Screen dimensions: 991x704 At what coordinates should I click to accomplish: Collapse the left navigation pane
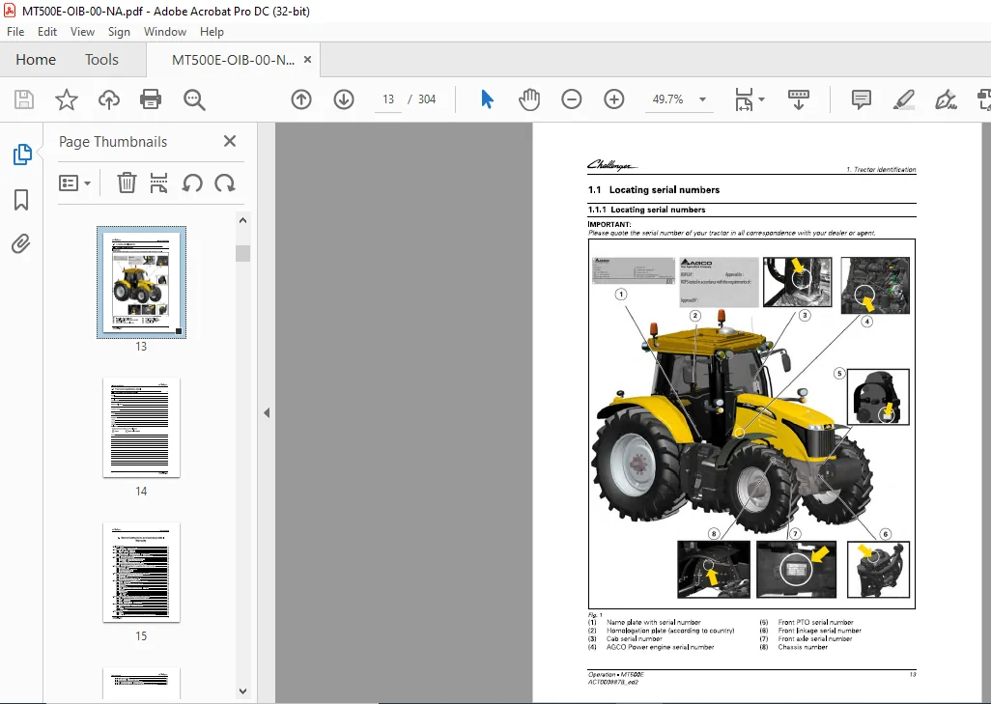pos(267,412)
